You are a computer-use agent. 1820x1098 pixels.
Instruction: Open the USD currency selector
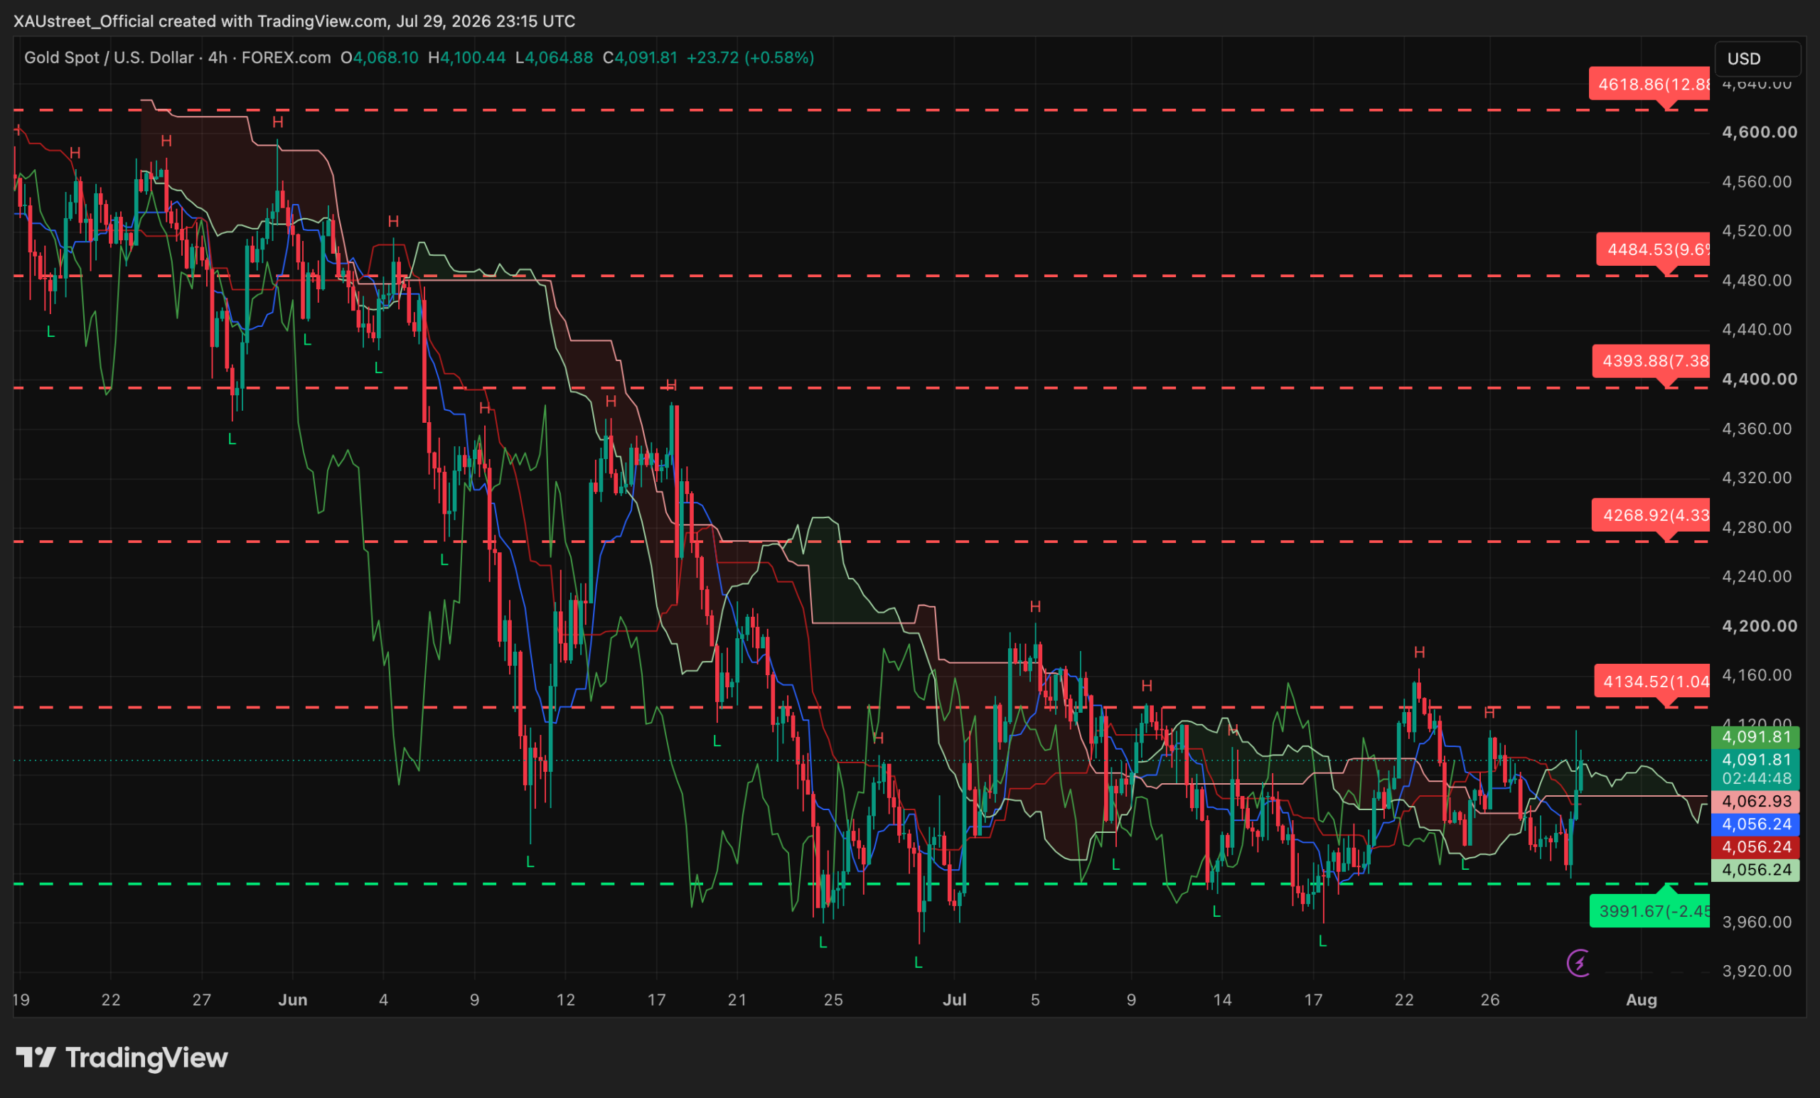(1757, 58)
